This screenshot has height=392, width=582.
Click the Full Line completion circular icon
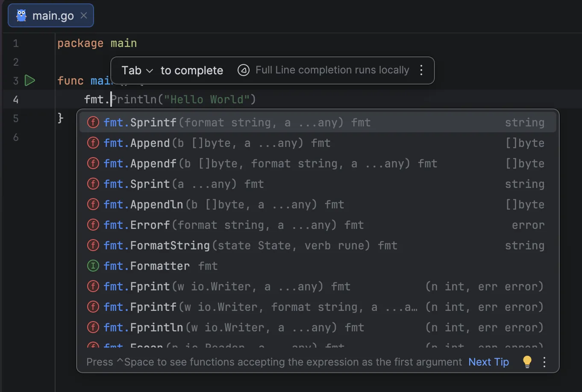pyautogui.click(x=244, y=70)
